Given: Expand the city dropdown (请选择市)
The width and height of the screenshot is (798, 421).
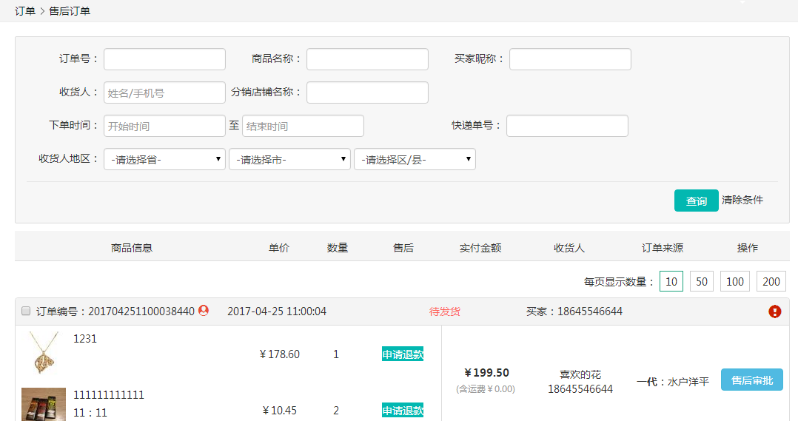Looking at the screenshot, I should point(289,159).
